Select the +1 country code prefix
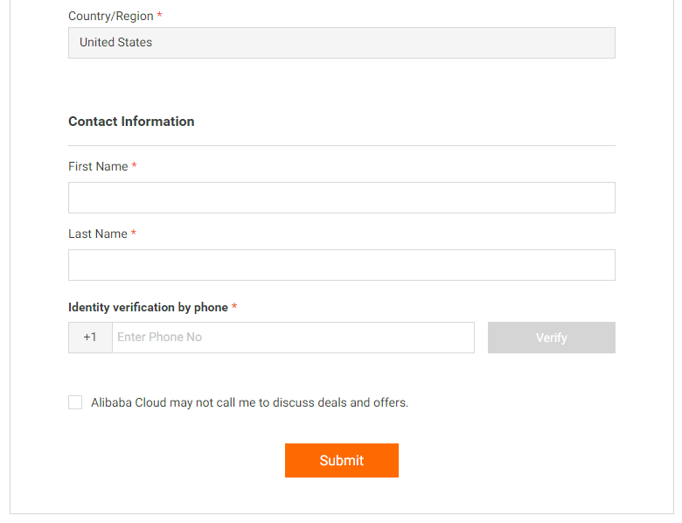The width and height of the screenshot is (682, 523). [90, 338]
